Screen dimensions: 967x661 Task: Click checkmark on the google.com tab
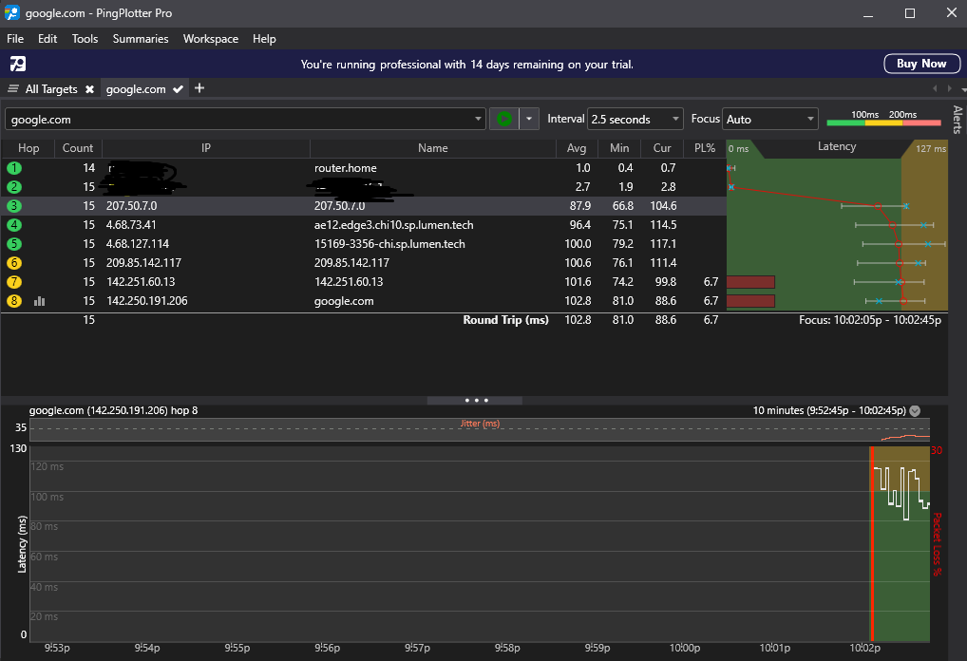(x=178, y=89)
